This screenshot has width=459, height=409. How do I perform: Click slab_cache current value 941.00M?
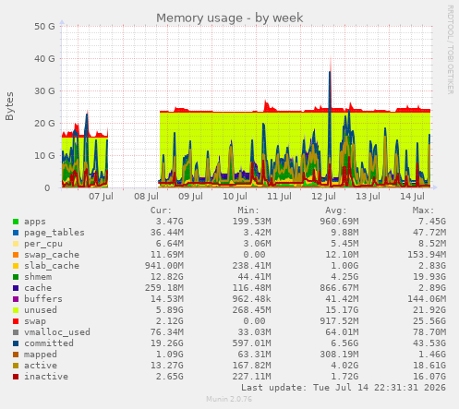(164, 266)
